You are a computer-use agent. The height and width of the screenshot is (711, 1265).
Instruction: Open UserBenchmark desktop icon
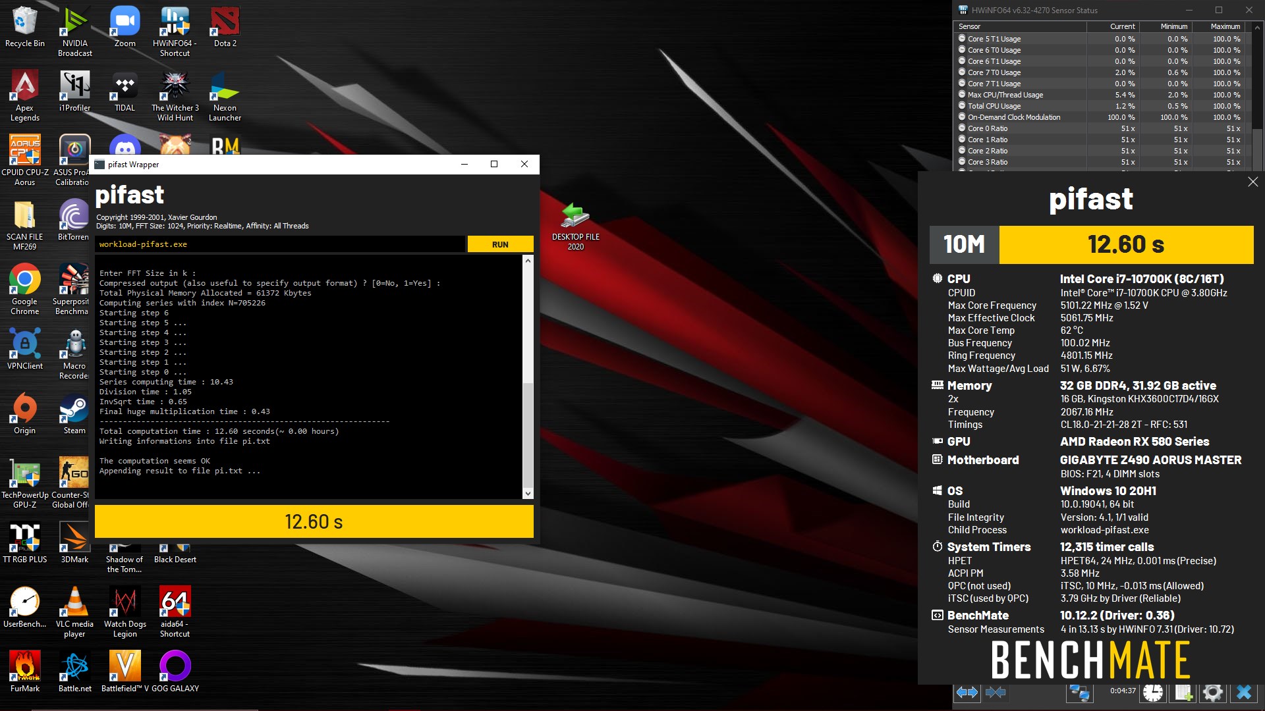[24, 608]
